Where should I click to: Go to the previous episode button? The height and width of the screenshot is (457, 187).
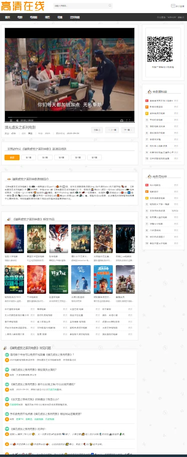click(x=112, y=130)
